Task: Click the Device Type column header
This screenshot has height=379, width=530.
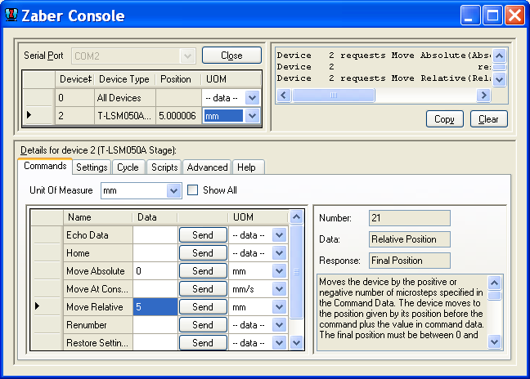Action: [x=124, y=79]
